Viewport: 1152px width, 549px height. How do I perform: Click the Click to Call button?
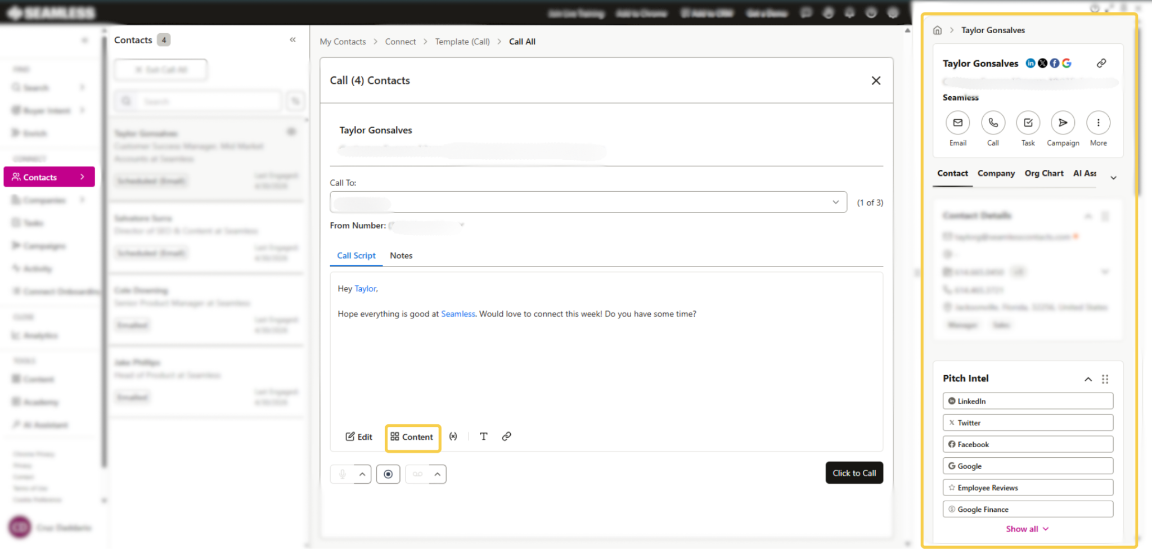click(854, 473)
